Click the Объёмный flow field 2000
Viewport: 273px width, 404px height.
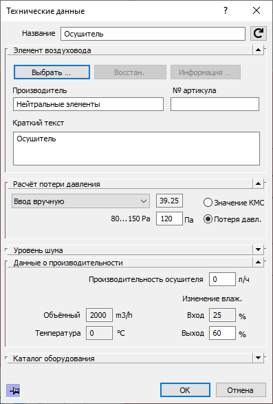point(99,315)
